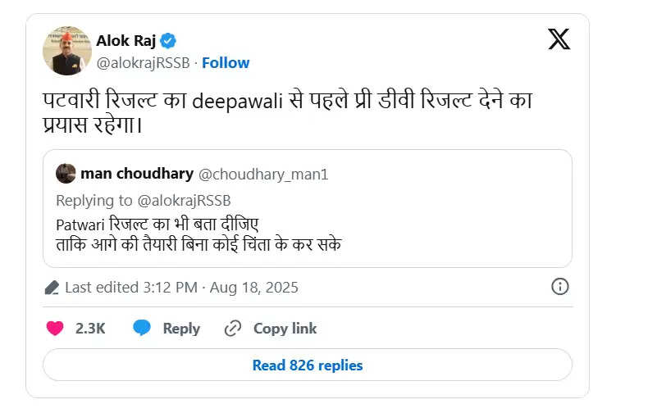Click the Reply label
Screen dimensions: 648x413
(181, 329)
